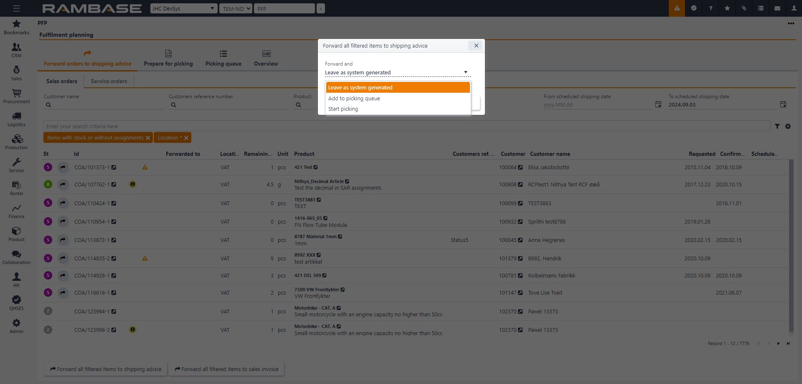
Task: Open the Procurement module in sidebar
Action: (x=16, y=96)
